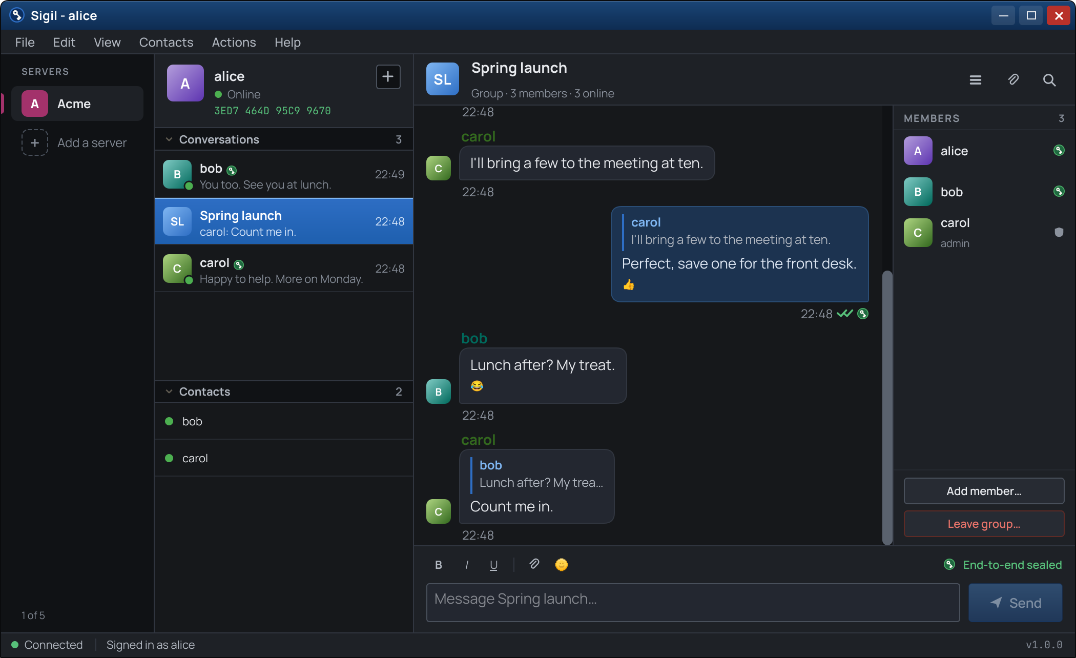Click the thumbs-up reaction on your message
Image resolution: width=1076 pixels, height=658 pixels.
[x=629, y=285]
